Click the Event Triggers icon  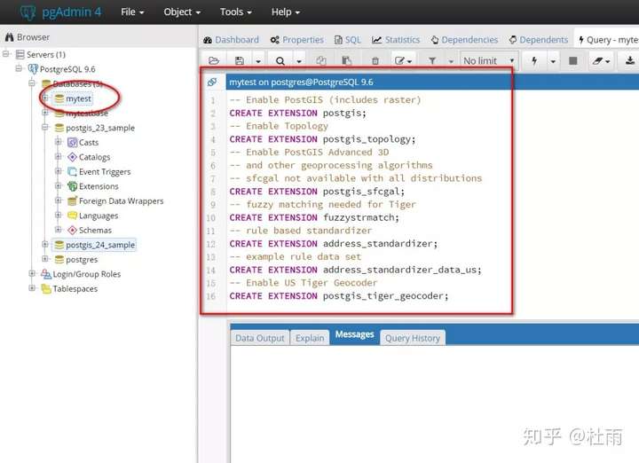pyautogui.click(x=72, y=171)
